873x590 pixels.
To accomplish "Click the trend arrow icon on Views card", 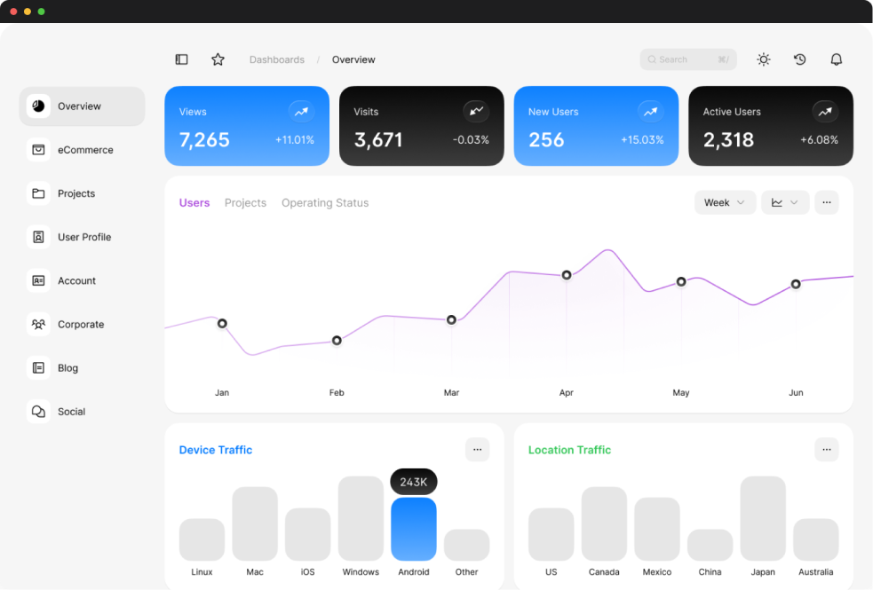I will pos(302,112).
